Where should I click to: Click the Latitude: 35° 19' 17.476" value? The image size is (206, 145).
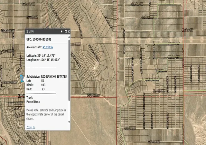[41, 55]
